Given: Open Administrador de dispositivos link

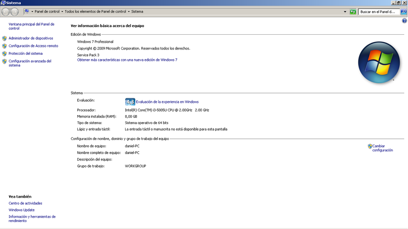Looking at the screenshot, I should pyautogui.click(x=31, y=38).
